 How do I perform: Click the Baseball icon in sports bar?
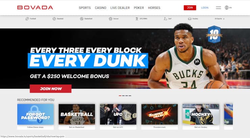(54, 19)
